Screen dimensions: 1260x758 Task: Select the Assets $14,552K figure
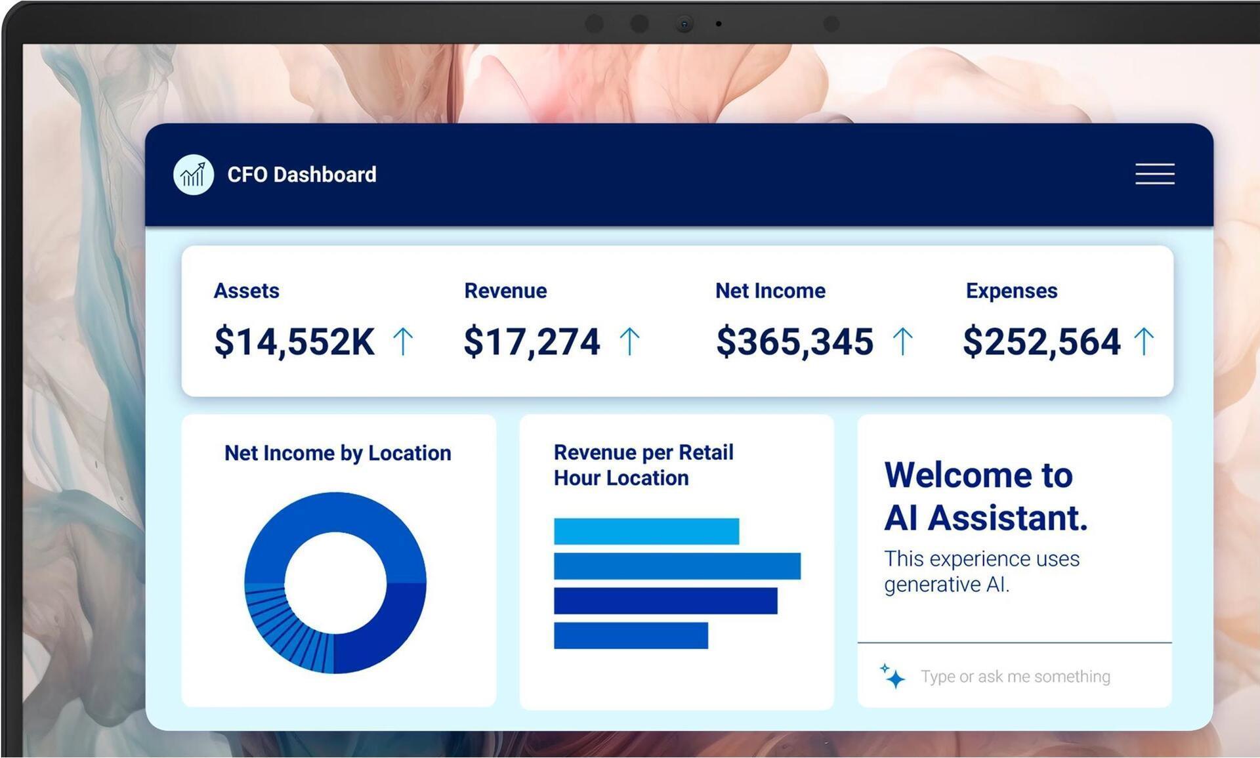click(294, 342)
